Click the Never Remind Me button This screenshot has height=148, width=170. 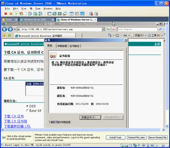pyautogui.click(x=158, y=137)
